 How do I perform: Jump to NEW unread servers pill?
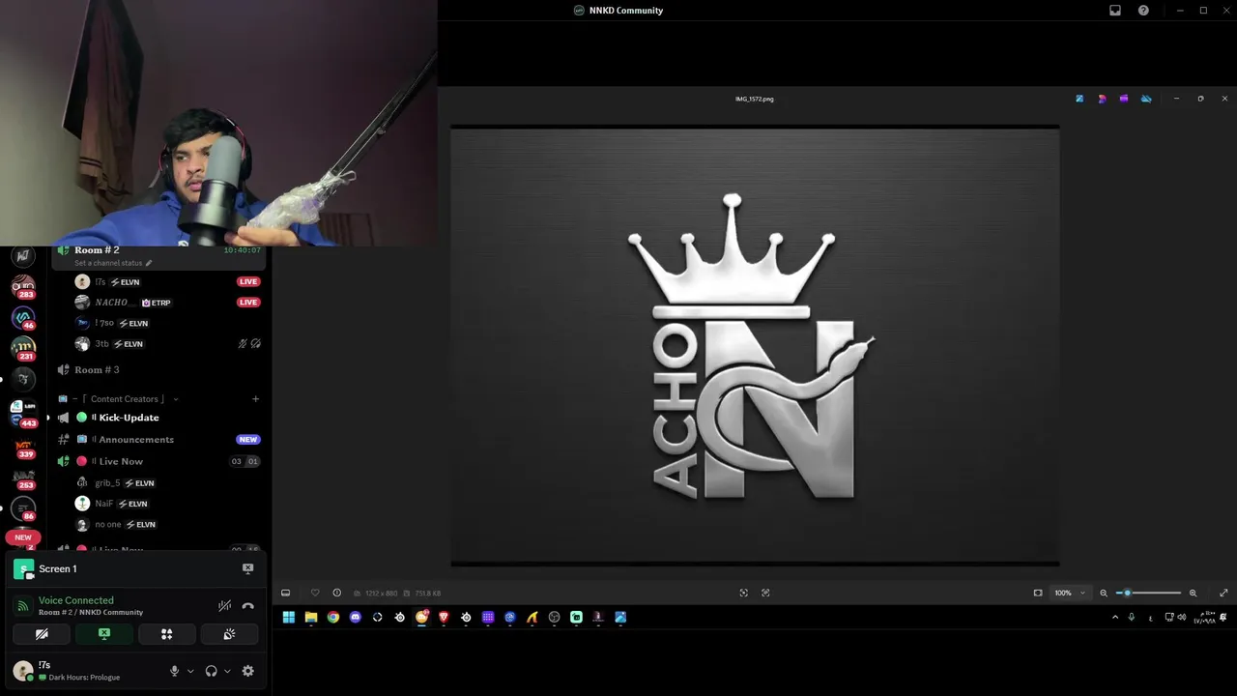coord(23,537)
